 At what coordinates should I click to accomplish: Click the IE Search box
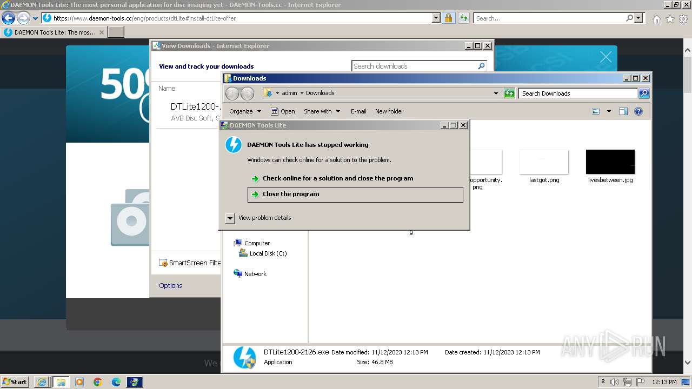pyautogui.click(x=549, y=18)
